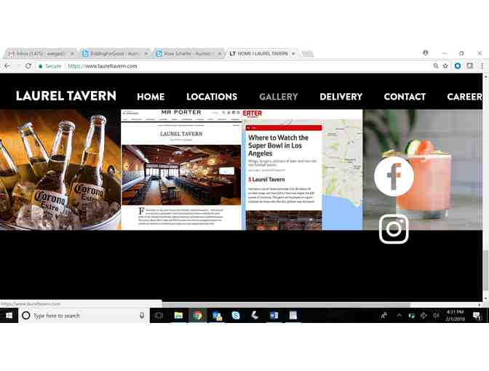
Task: Go to the DELIVERY page
Action: pos(341,97)
